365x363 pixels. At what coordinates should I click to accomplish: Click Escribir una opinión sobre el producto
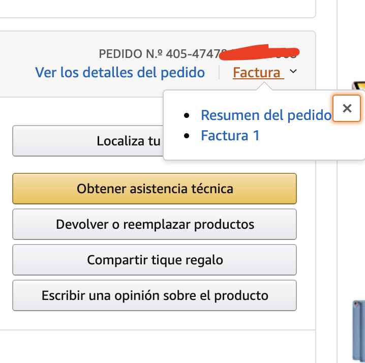point(155,295)
